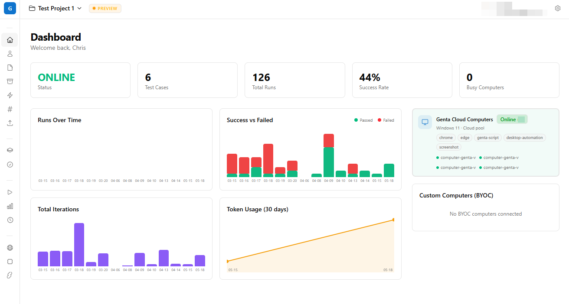
Task: Open the 6 Test Cases card
Action: click(187, 80)
